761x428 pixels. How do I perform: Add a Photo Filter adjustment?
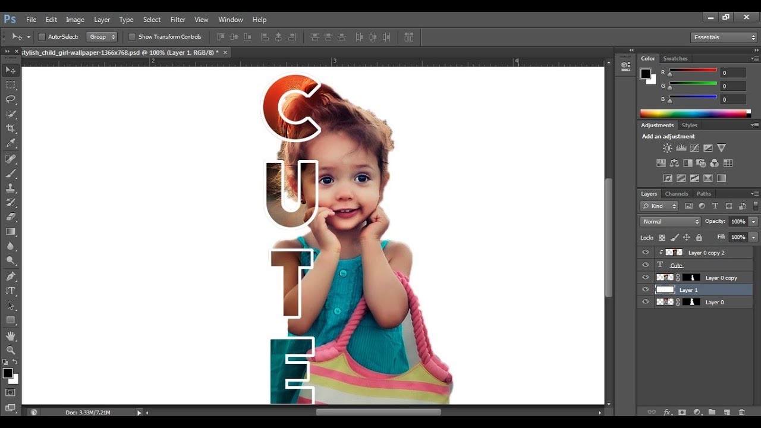click(701, 163)
